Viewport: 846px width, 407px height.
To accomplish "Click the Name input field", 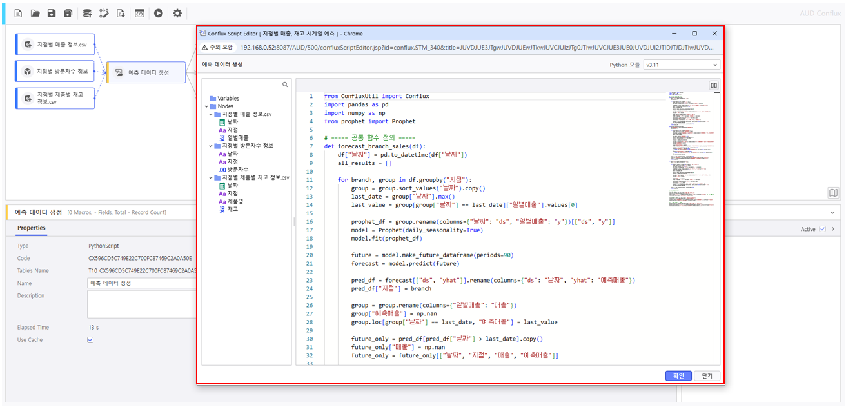I will coord(142,283).
